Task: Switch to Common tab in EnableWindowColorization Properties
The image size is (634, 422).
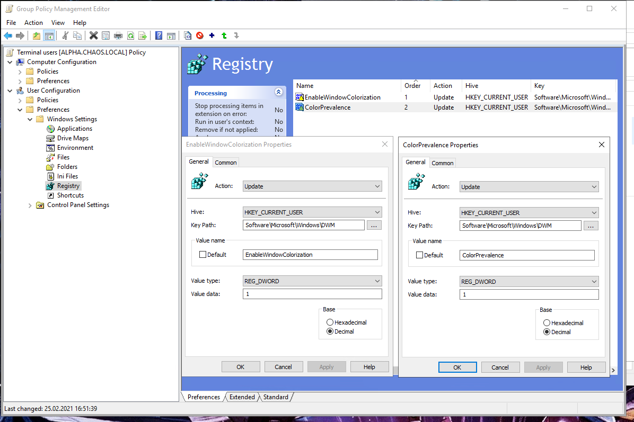Action: point(226,163)
